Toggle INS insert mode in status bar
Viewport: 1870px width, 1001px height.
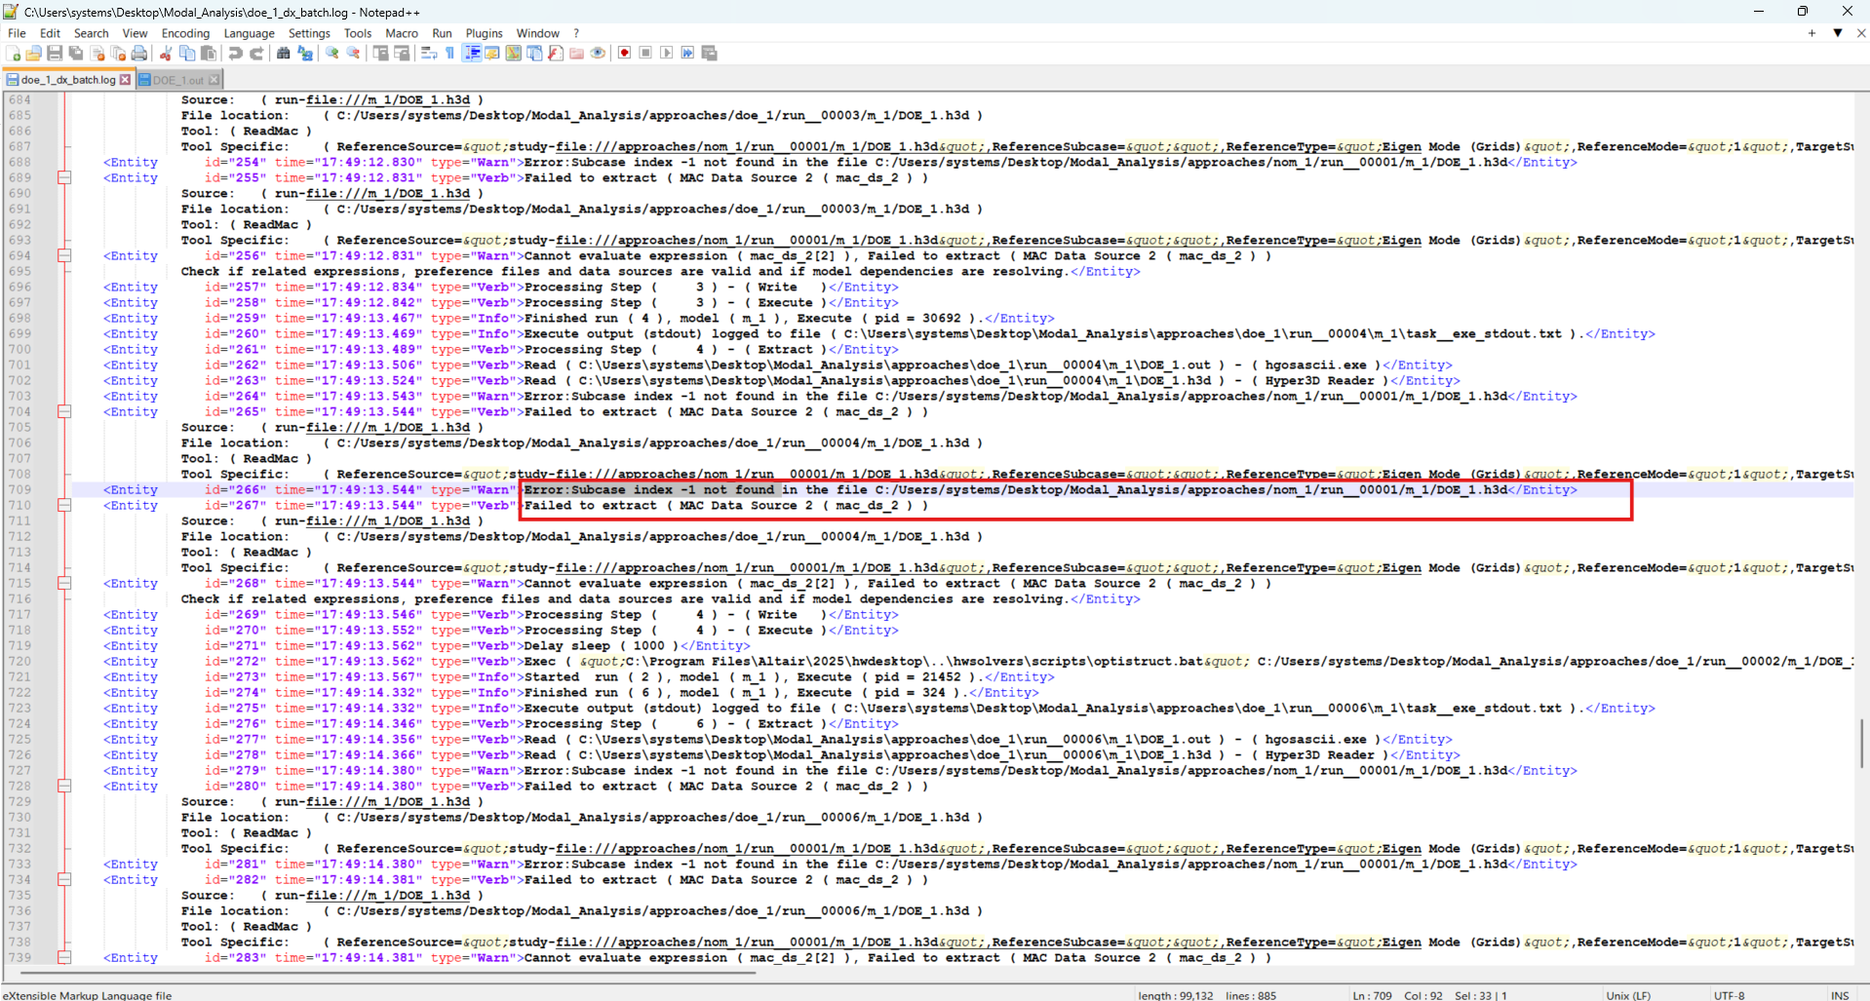point(1840,995)
